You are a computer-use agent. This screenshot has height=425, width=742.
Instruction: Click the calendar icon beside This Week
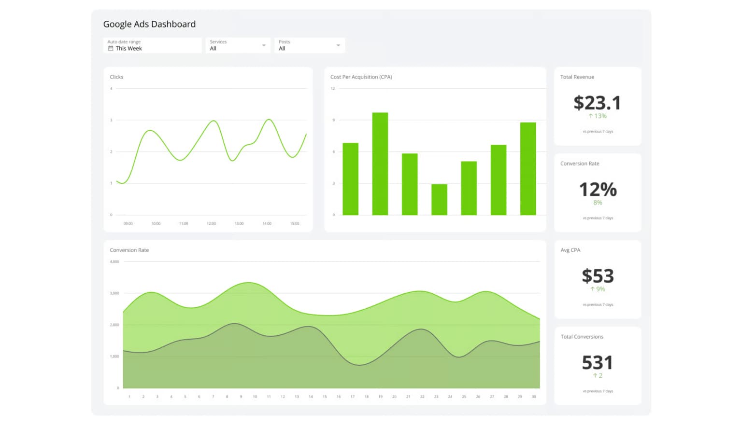pos(111,49)
